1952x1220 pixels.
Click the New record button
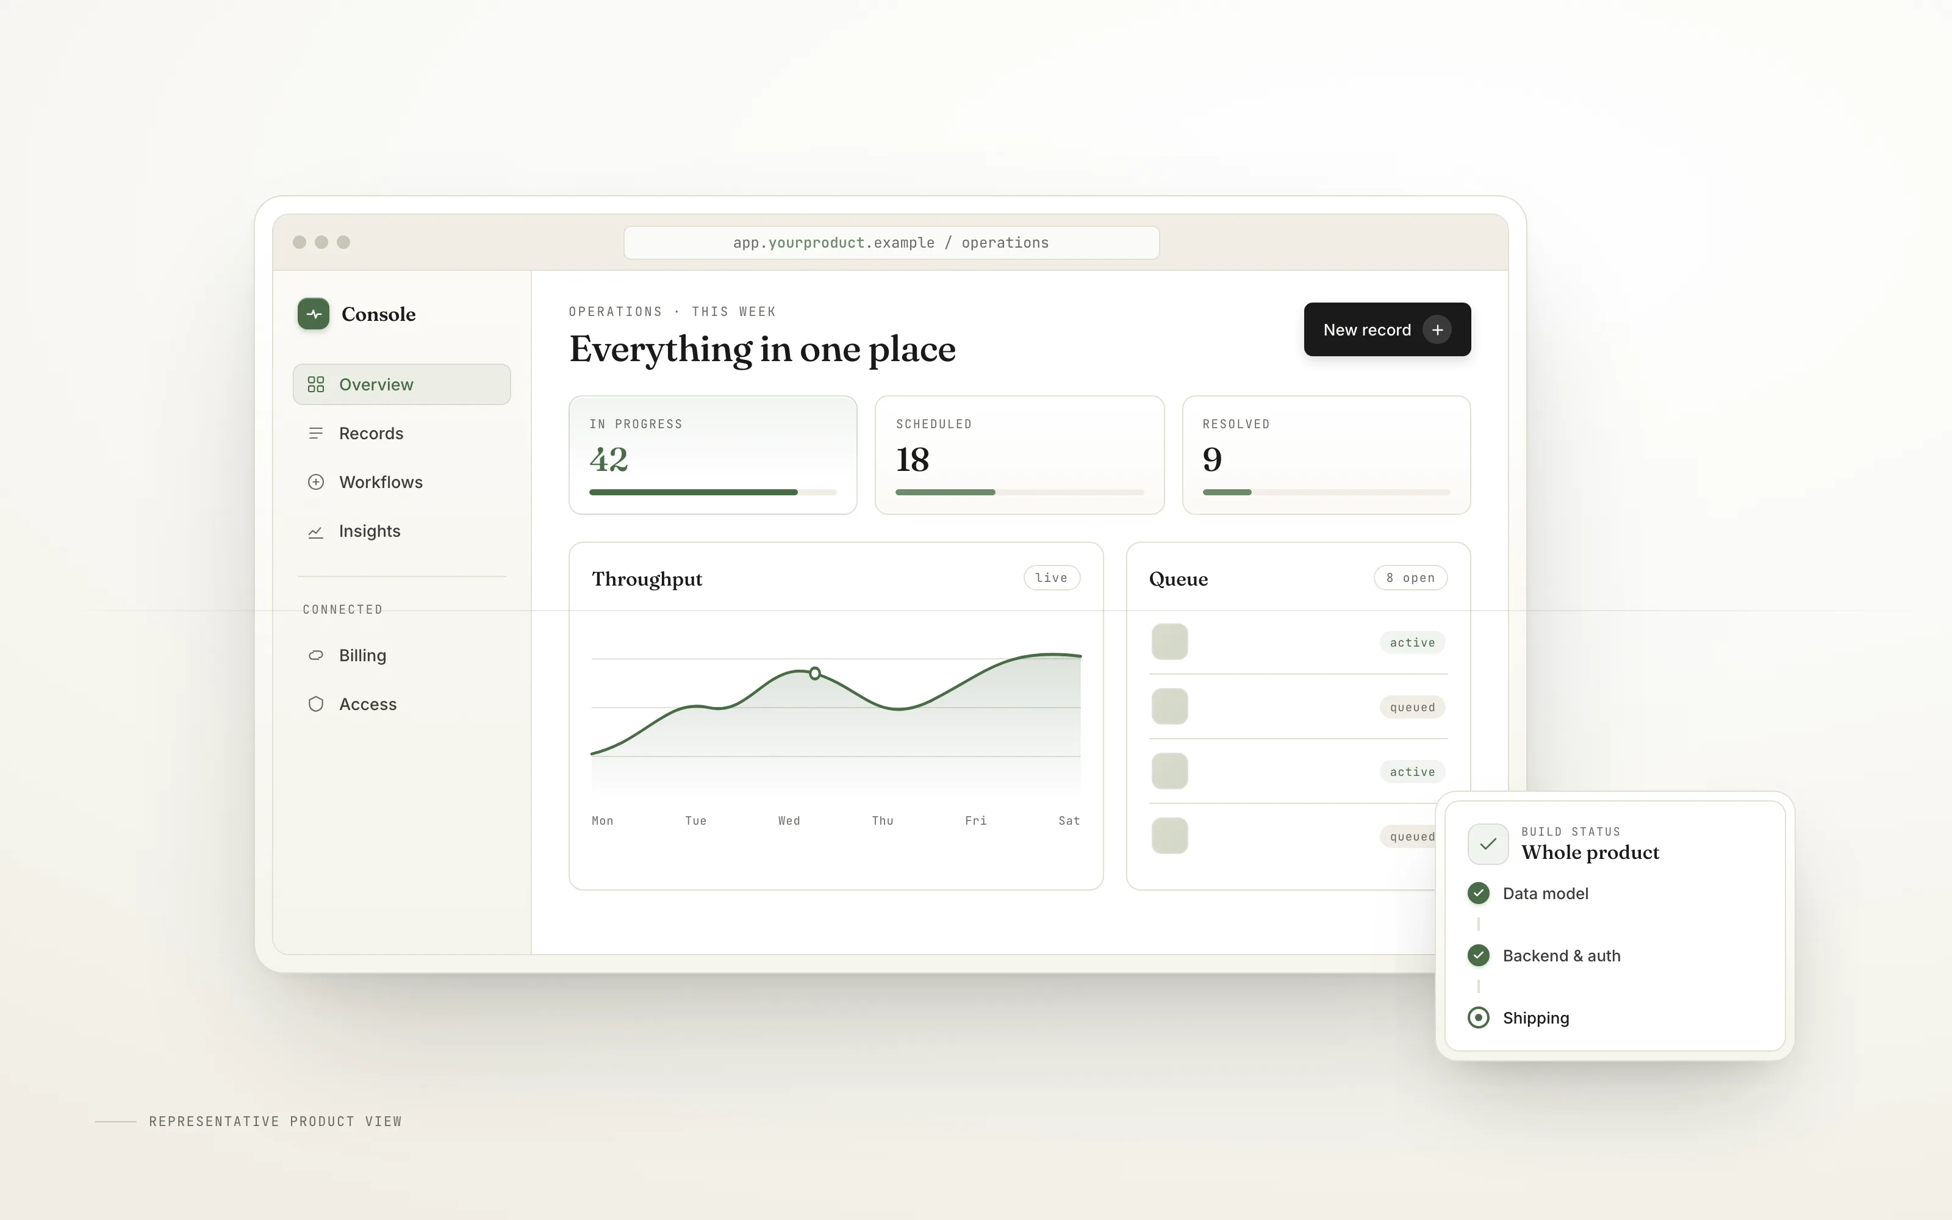[x=1387, y=329]
